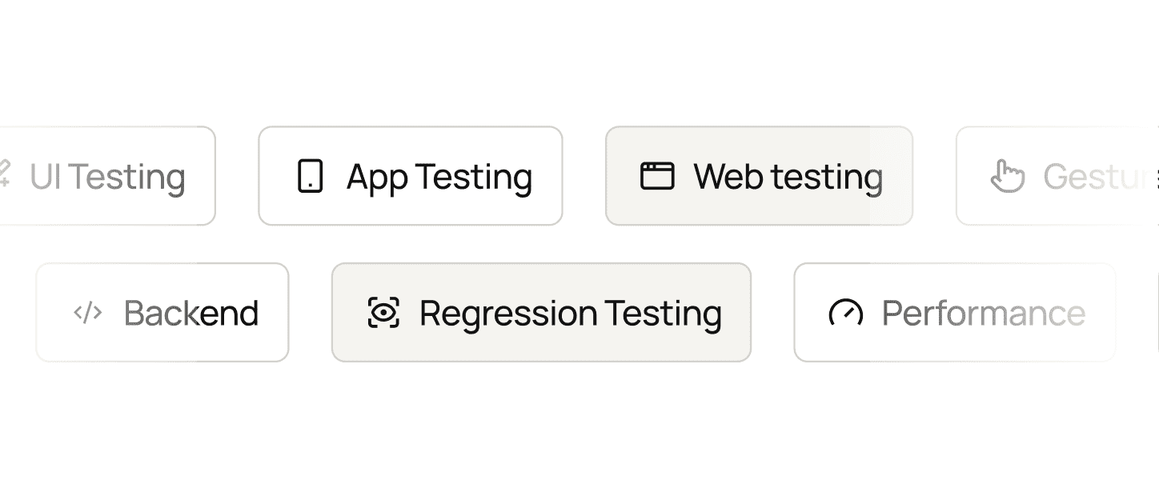Select the Backend category chip
Viewport: 1159px width, 480px height.
pyautogui.click(x=162, y=312)
